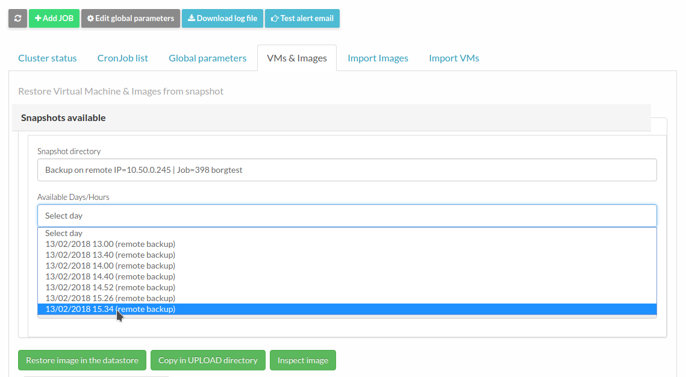Select the VMs & Images tab
Screen dimensions: 686x377
click(x=297, y=58)
